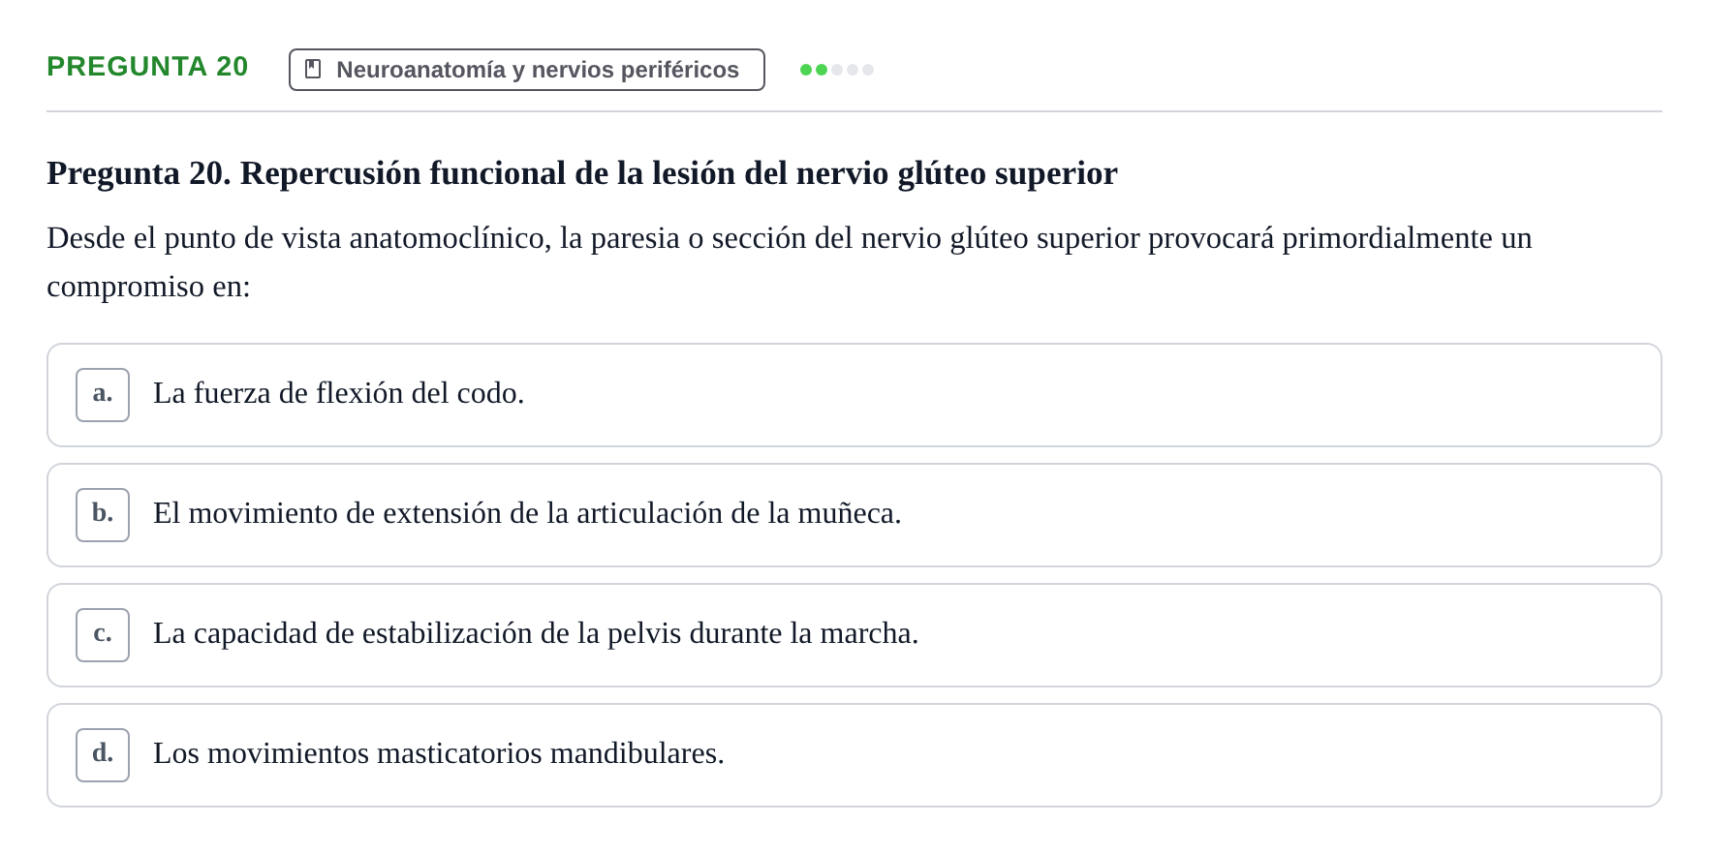Click the 'Desde el punto de vista anatomoclínico' sentence
Viewport: 1709px width, 854px height.
click(x=790, y=238)
